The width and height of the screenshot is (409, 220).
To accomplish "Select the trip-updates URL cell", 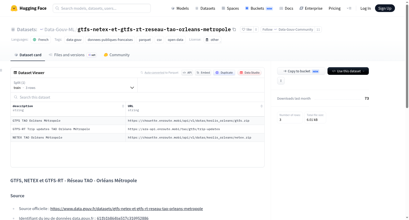I will click(195, 129).
